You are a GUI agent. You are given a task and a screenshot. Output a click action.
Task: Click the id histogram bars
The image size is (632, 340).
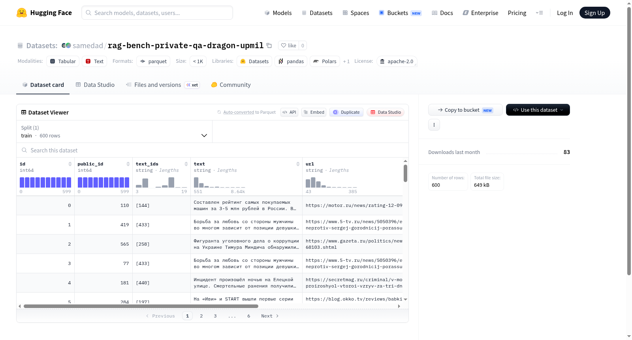[x=45, y=182]
